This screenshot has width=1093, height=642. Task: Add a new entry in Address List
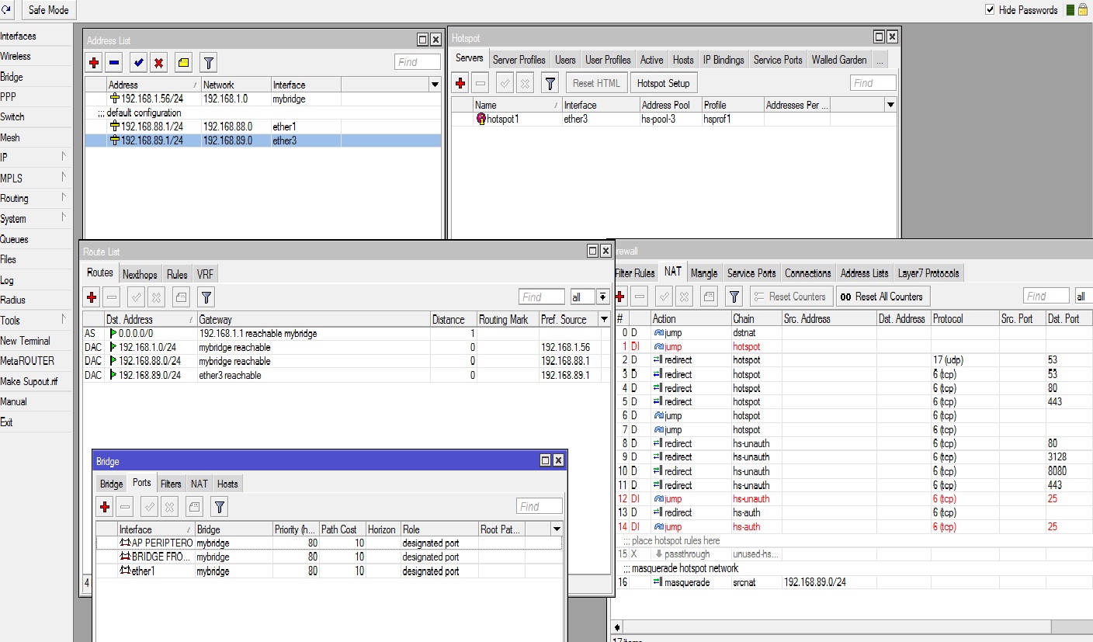95,62
